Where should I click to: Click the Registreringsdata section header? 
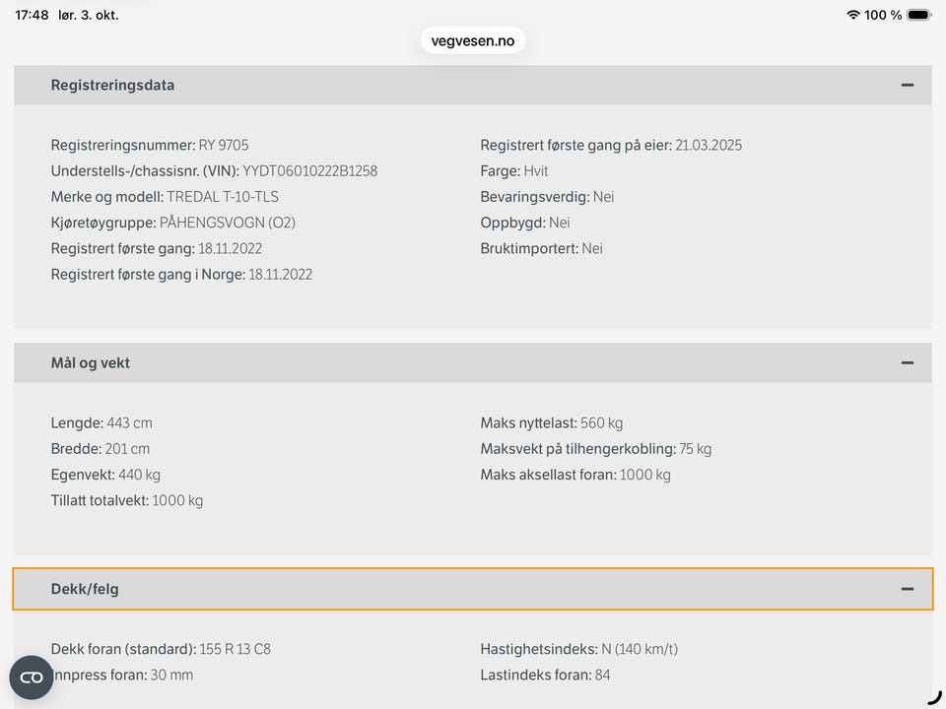[473, 85]
